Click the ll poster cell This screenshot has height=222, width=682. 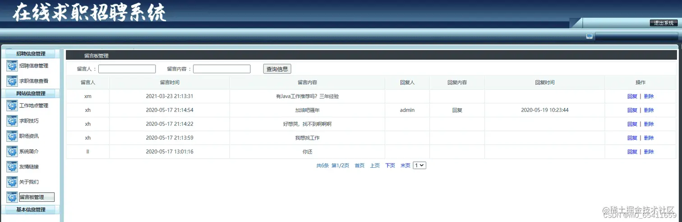point(88,152)
